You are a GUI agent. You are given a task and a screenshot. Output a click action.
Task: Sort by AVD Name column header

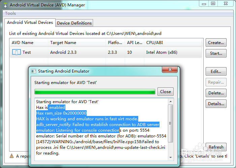click(x=29, y=43)
